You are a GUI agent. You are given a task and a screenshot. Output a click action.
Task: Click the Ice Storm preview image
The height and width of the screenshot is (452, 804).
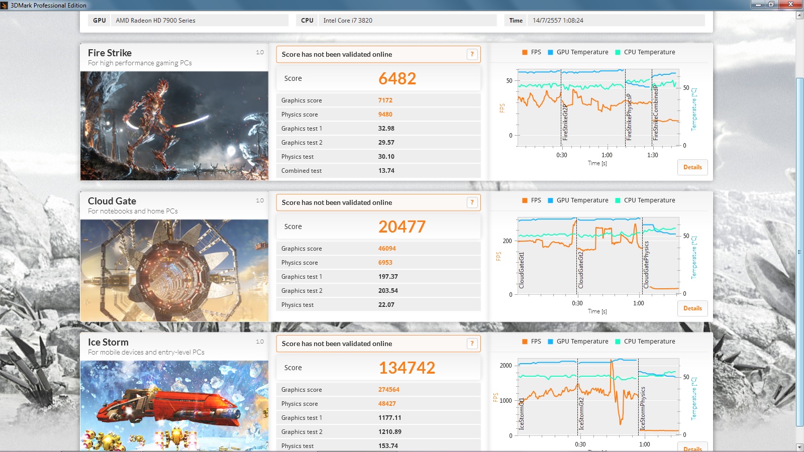[x=174, y=406]
